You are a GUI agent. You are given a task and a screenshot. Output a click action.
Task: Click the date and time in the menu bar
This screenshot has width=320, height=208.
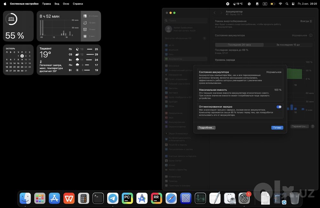click(307, 4)
